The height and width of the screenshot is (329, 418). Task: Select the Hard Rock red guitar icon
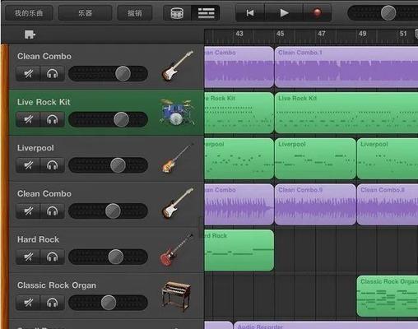(x=176, y=250)
